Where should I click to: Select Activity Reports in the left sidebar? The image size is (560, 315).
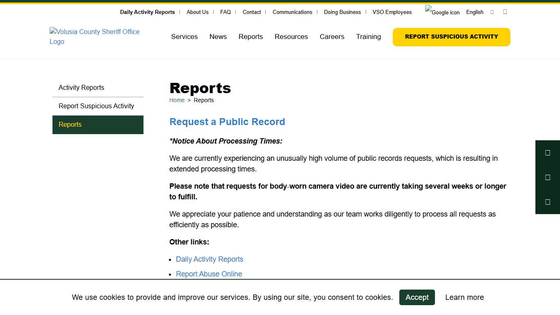tap(81, 87)
